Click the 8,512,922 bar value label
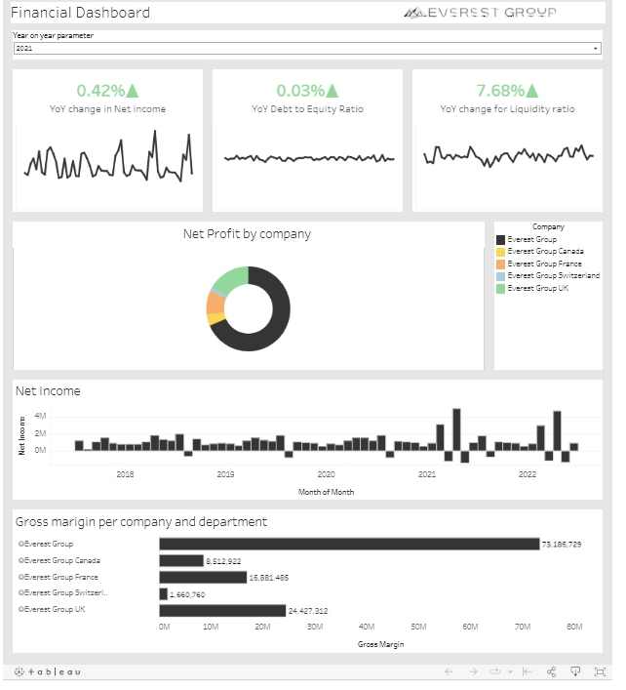Image resolution: width=626 pixels, height=690 pixels. point(223,561)
